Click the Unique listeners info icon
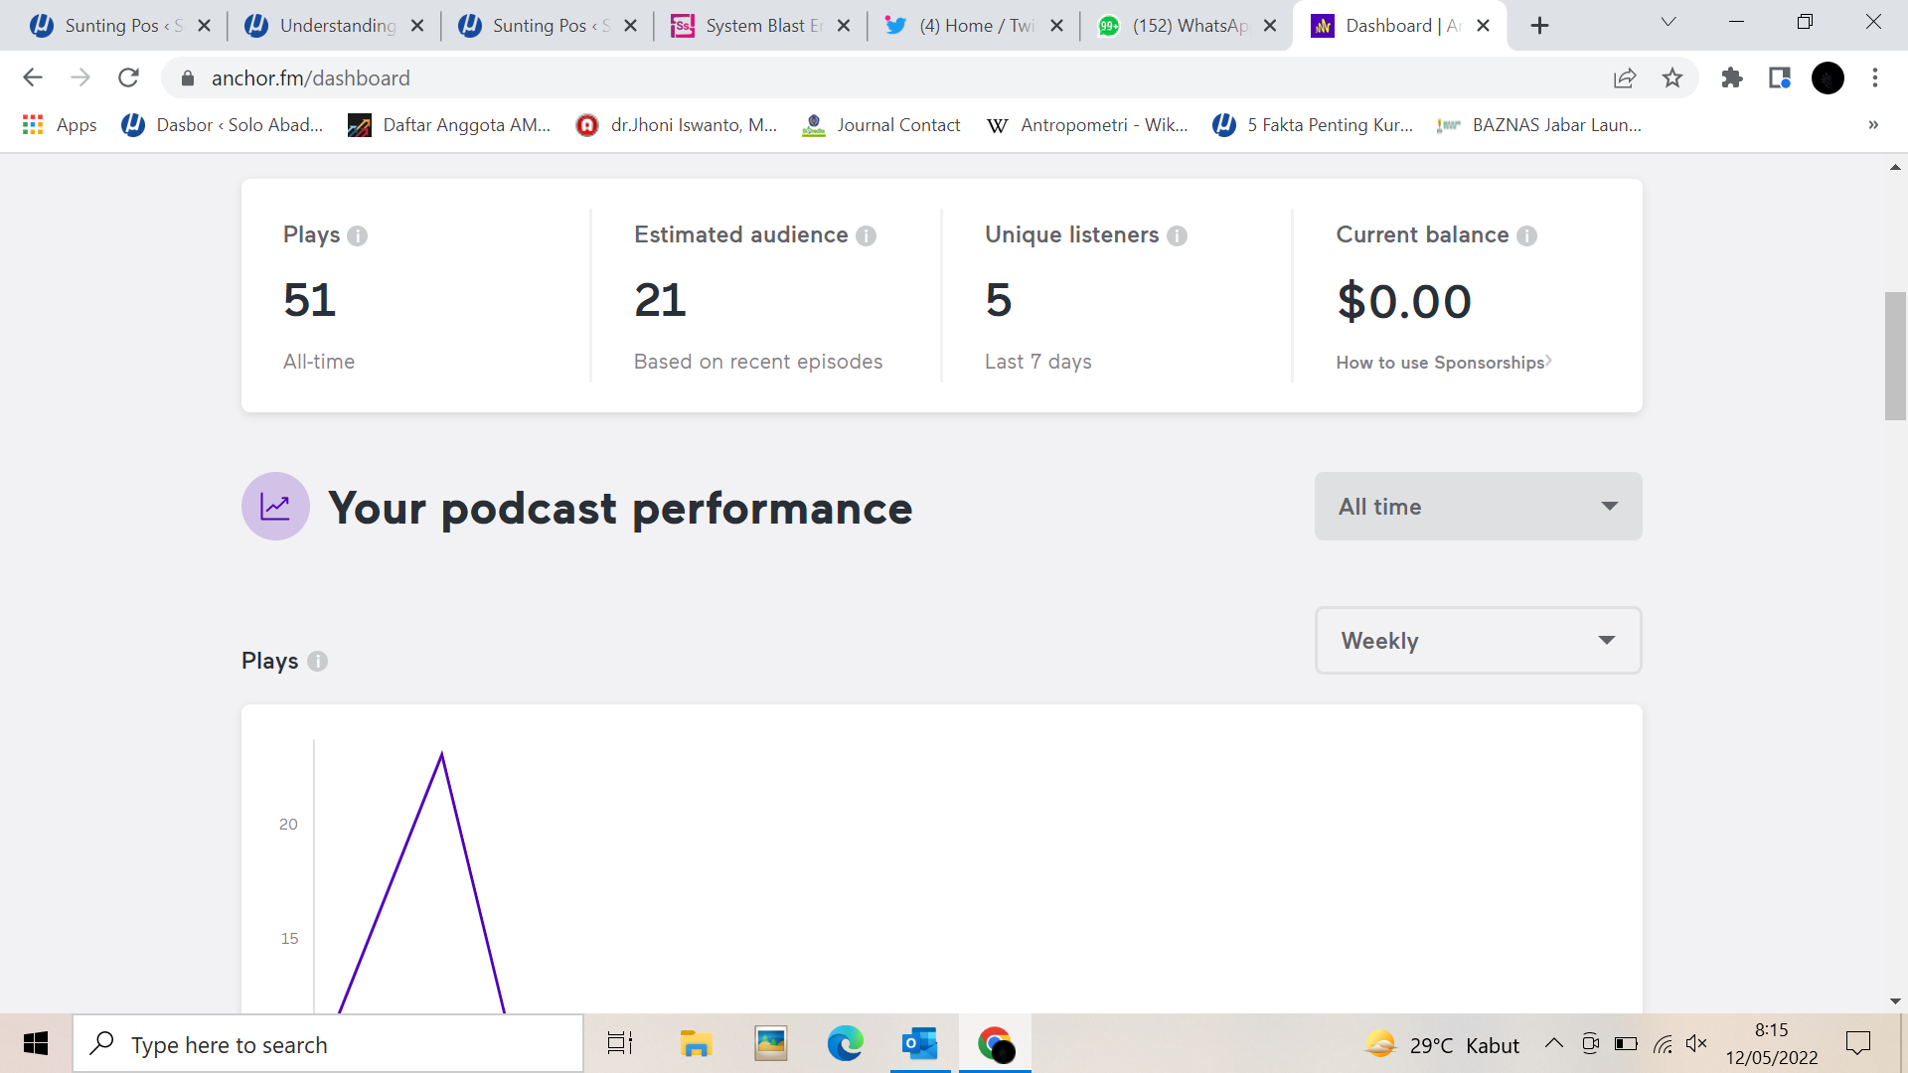This screenshot has height=1073, width=1908. (1177, 235)
